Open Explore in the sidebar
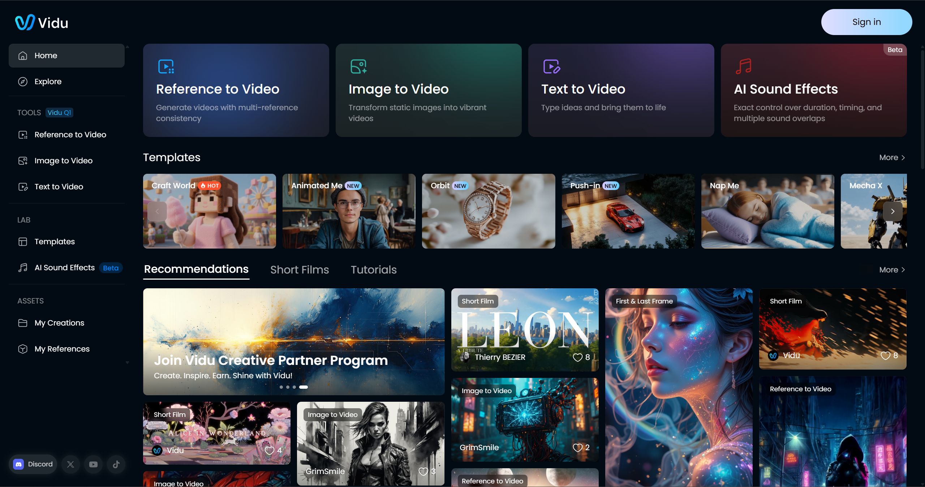925x487 pixels. 48,82
